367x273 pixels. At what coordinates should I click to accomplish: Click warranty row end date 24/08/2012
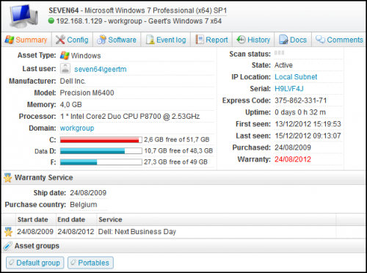[76, 231]
